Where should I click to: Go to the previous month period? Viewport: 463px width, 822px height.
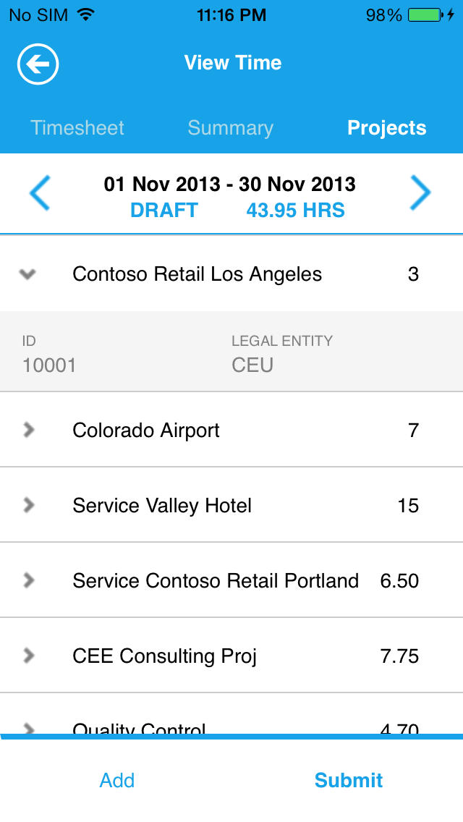tap(40, 193)
